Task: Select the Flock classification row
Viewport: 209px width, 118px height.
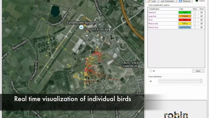Action: [176, 20]
